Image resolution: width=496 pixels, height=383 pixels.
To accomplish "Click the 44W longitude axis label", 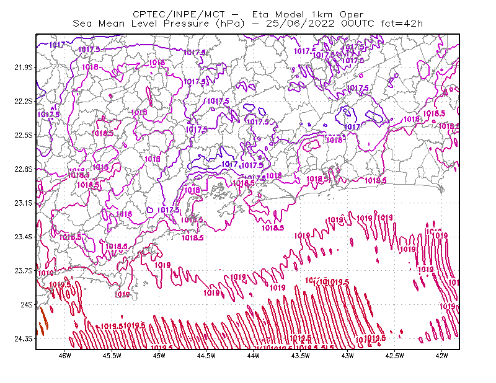I will click(x=254, y=356).
